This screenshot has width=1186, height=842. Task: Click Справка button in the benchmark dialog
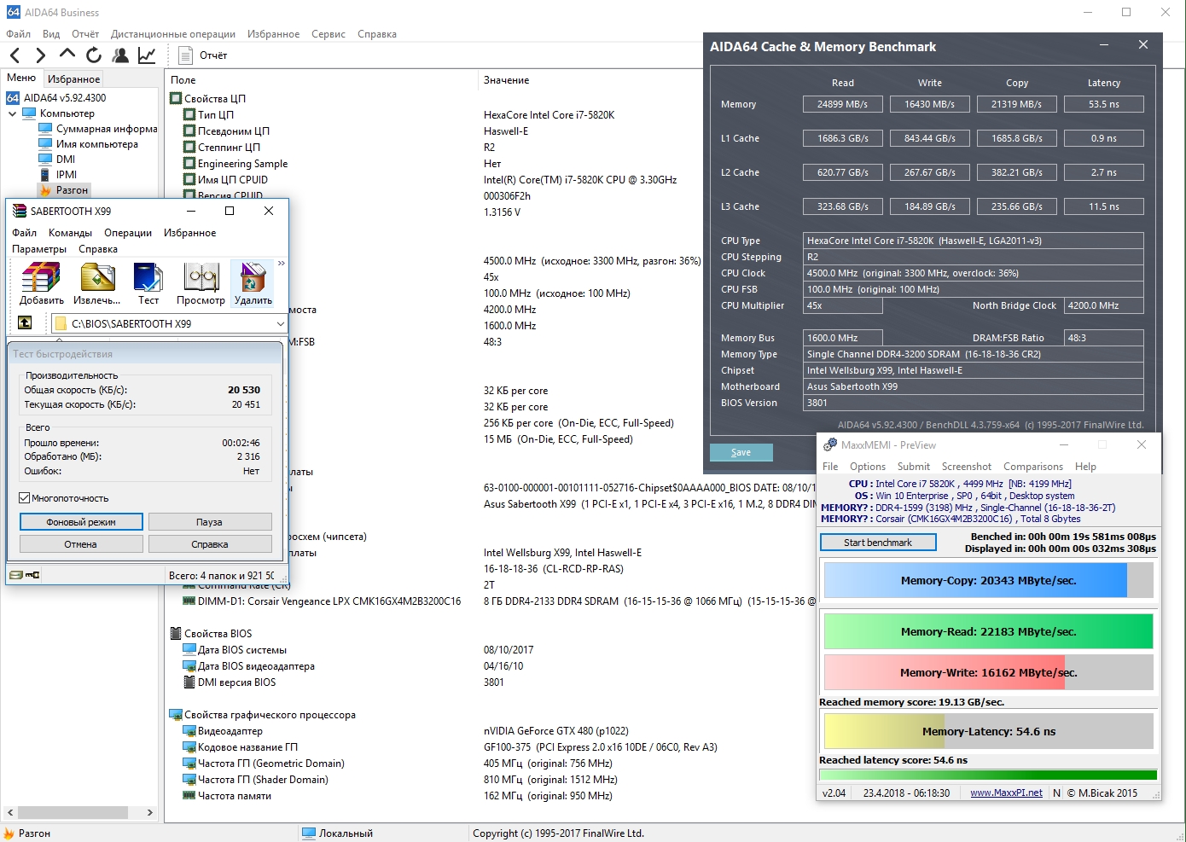(x=210, y=544)
